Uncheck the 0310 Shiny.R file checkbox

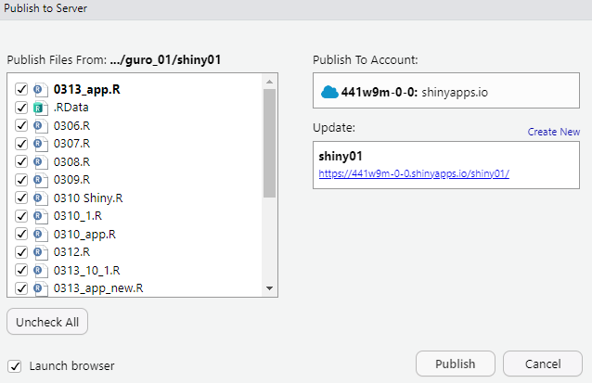(x=21, y=198)
